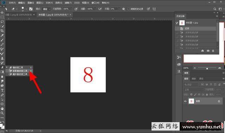Enable Erase to History checkbox
The image size is (225, 133).
click(129, 9)
